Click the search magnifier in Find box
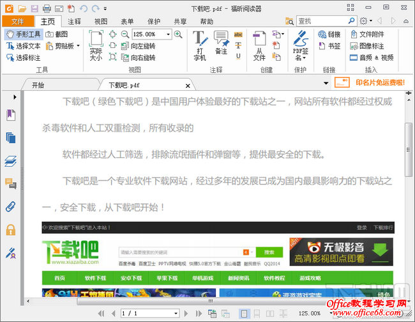This screenshot has height=322, width=415. pyautogui.click(x=352, y=20)
